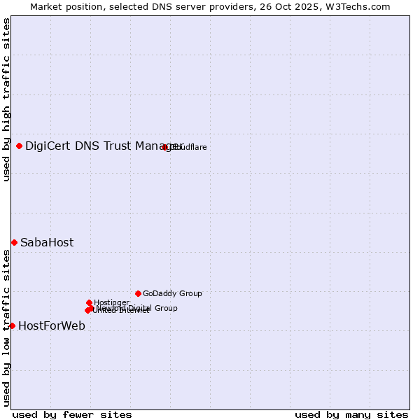Click the HostForWeb red data marker
Viewport: 420px width, 420px height.
pyautogui.click(x=12, y=325)
